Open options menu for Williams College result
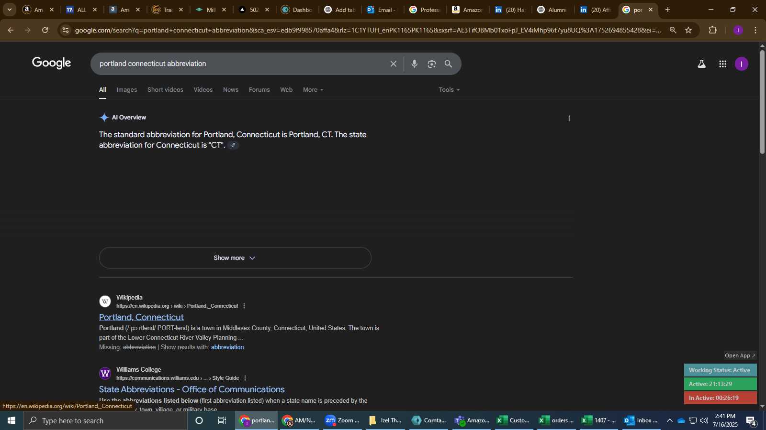This screenshot has height=430, width=766. 245,378
